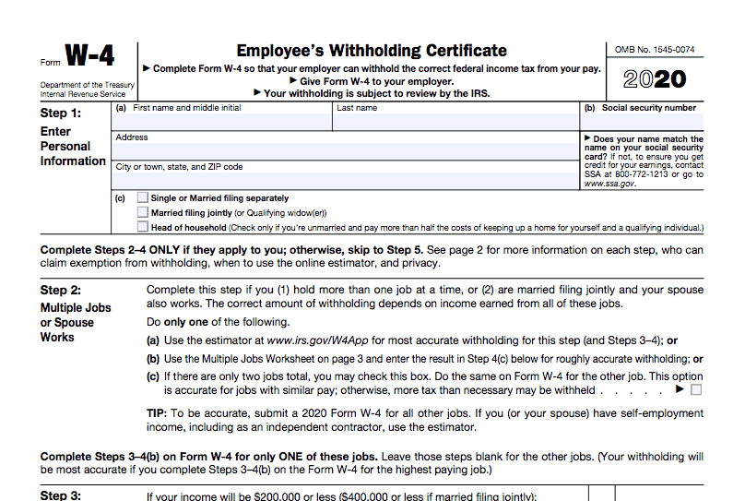
Task: Click 'Multiple Jobs or Spouse Works' label
Action: 76,322
